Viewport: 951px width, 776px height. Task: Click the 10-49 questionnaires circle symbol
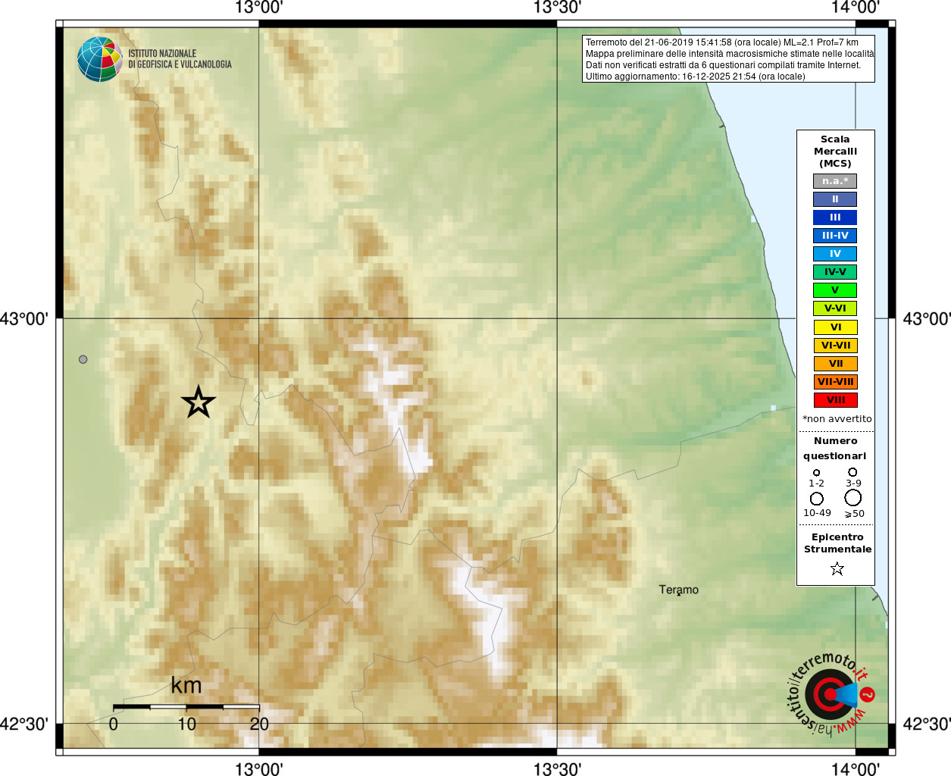coord(816,499)
